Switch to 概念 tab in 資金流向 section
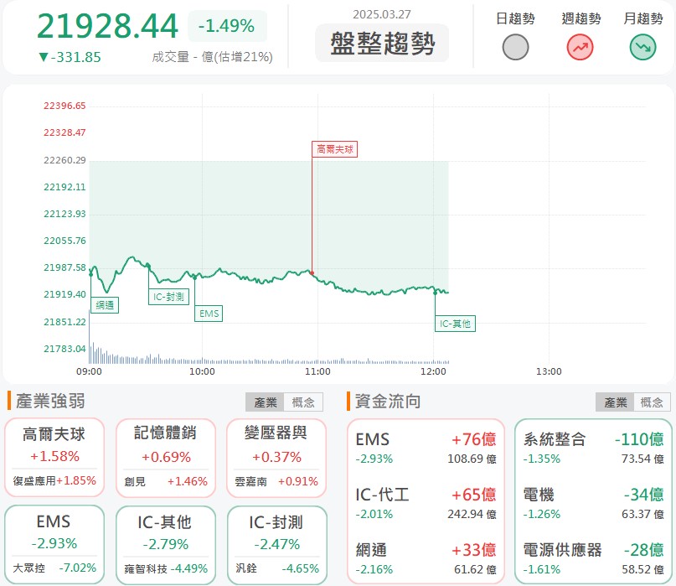This screenshot has height=586, width=676. 653,402
